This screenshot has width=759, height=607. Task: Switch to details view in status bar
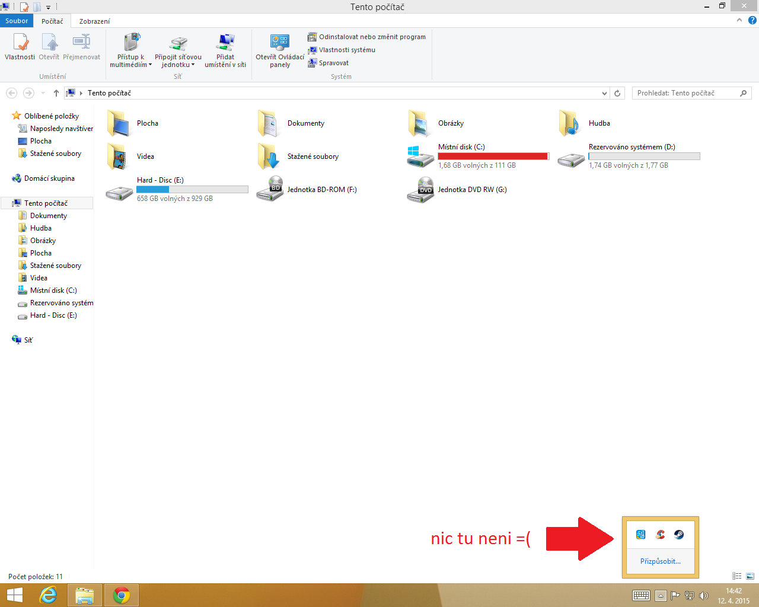[x=736, y=576]
